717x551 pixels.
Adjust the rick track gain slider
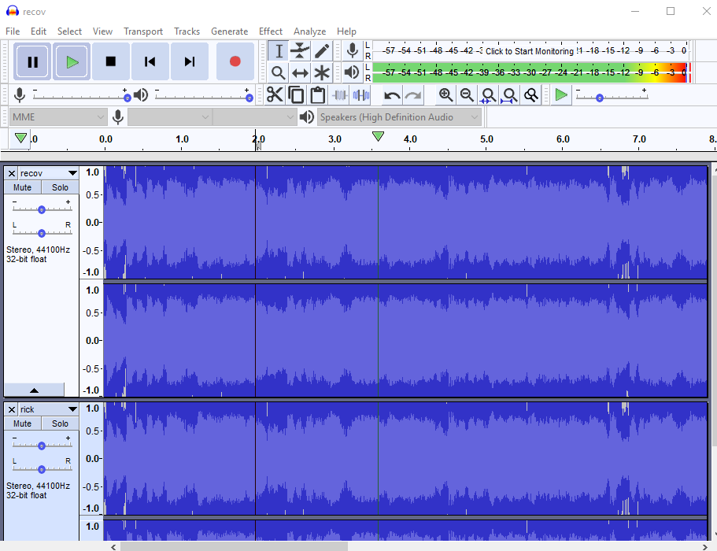point(42,446)
